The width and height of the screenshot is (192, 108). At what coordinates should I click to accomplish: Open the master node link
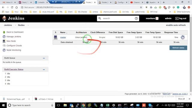(63, 37)
